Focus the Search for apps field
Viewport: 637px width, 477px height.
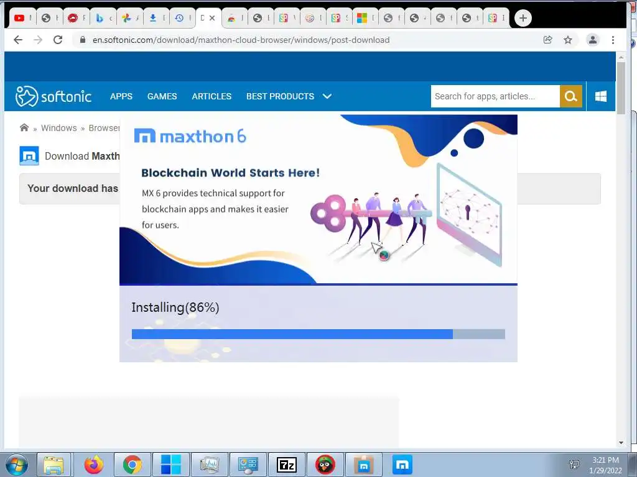pyautogui.click(x=495, y=96)
